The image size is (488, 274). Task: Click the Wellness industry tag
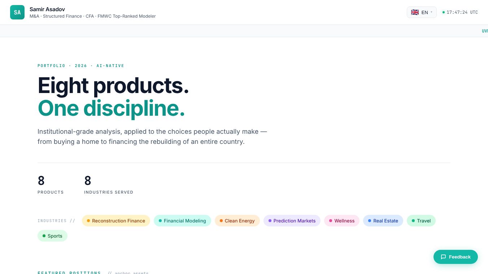[342, 221]
